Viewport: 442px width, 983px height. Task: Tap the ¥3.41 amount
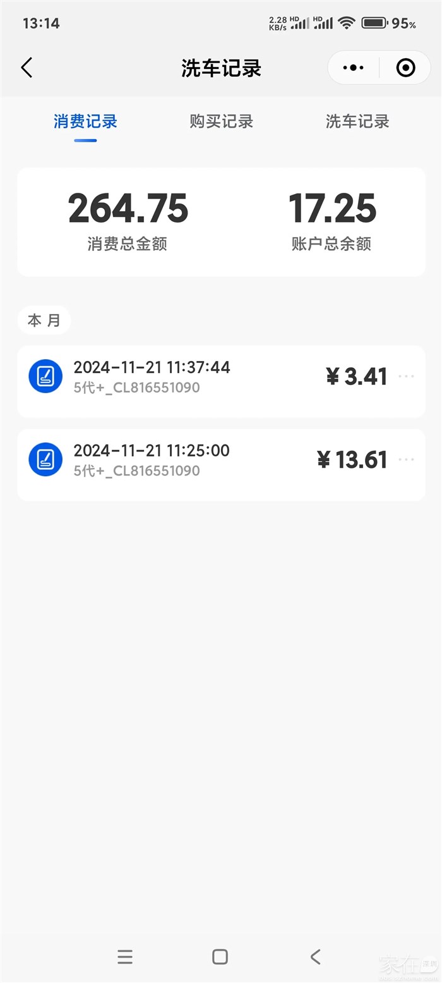357,377
